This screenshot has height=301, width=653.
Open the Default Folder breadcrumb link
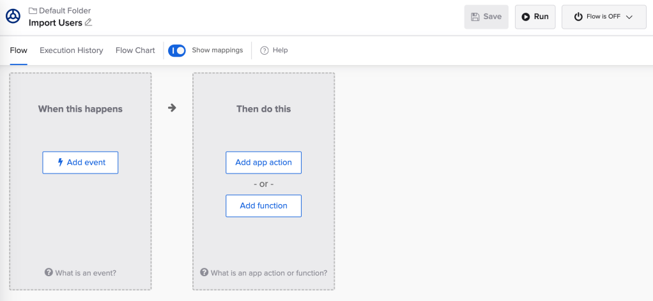tap(65, 11)
